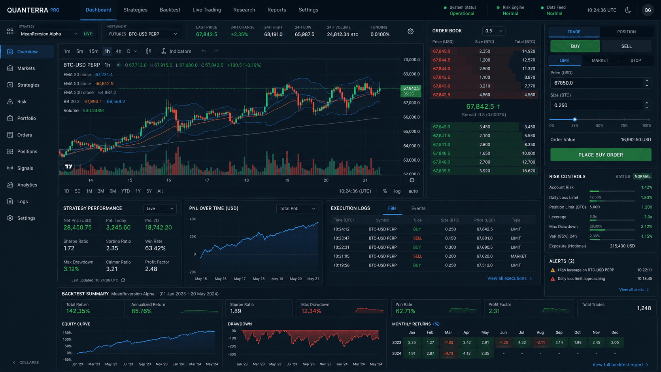Open the Total PnL dropdown
The height and width of the screenshot is (372, 661).
(297, 209)
